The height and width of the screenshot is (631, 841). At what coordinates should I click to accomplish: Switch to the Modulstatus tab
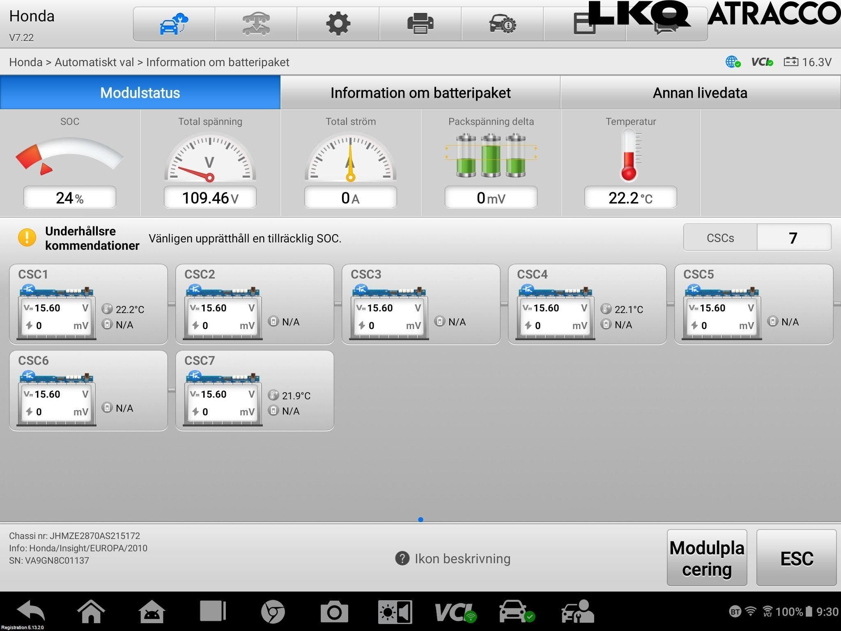(x=140, y=92)
